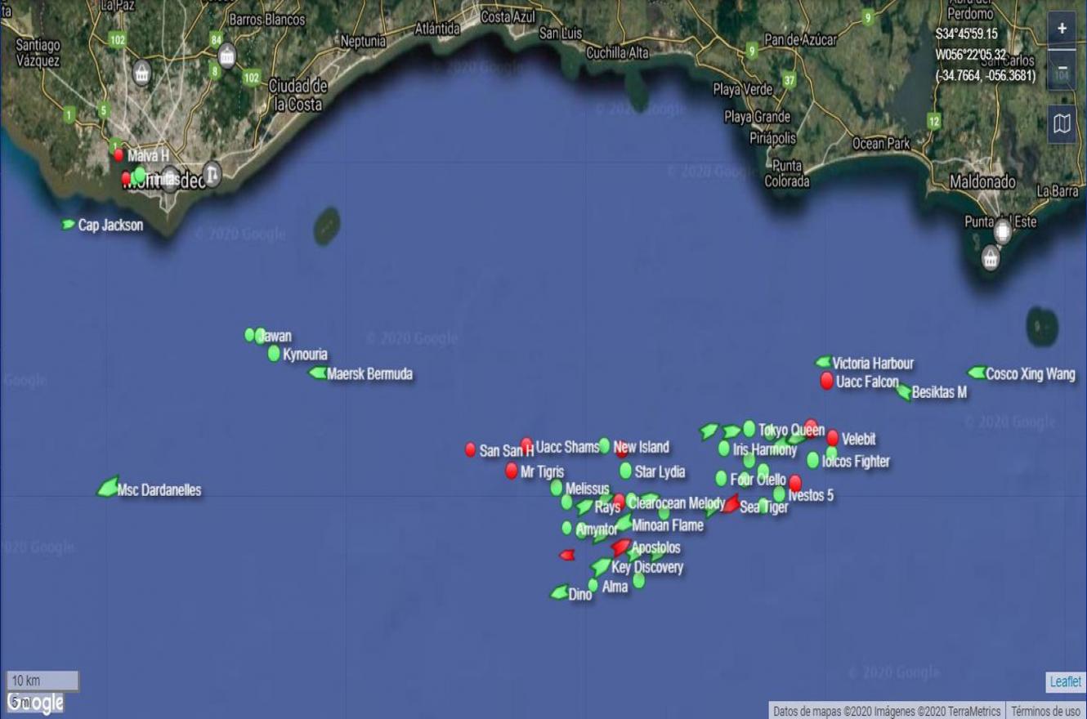The height and width of the screenshot is (719, 1087).
Task: Click the Ciudad de la Costa label
Action: pos(298,95)
